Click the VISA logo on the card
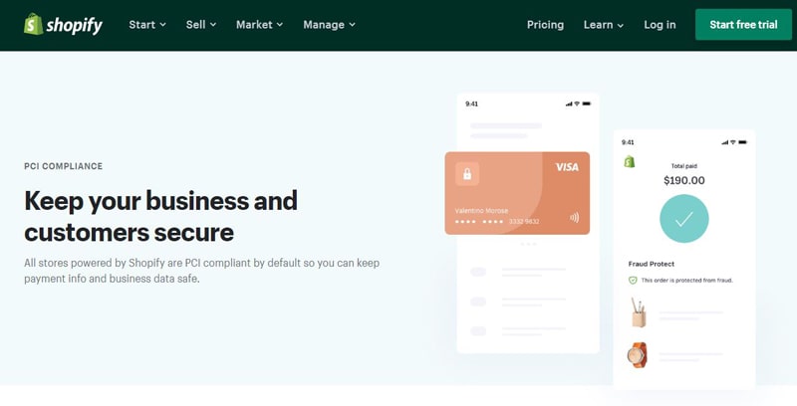This screenshot has height=406, width=797. 567,167
